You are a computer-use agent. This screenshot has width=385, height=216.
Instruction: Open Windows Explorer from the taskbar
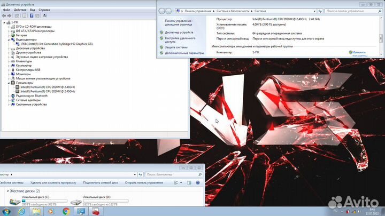[x=36, y=211]
